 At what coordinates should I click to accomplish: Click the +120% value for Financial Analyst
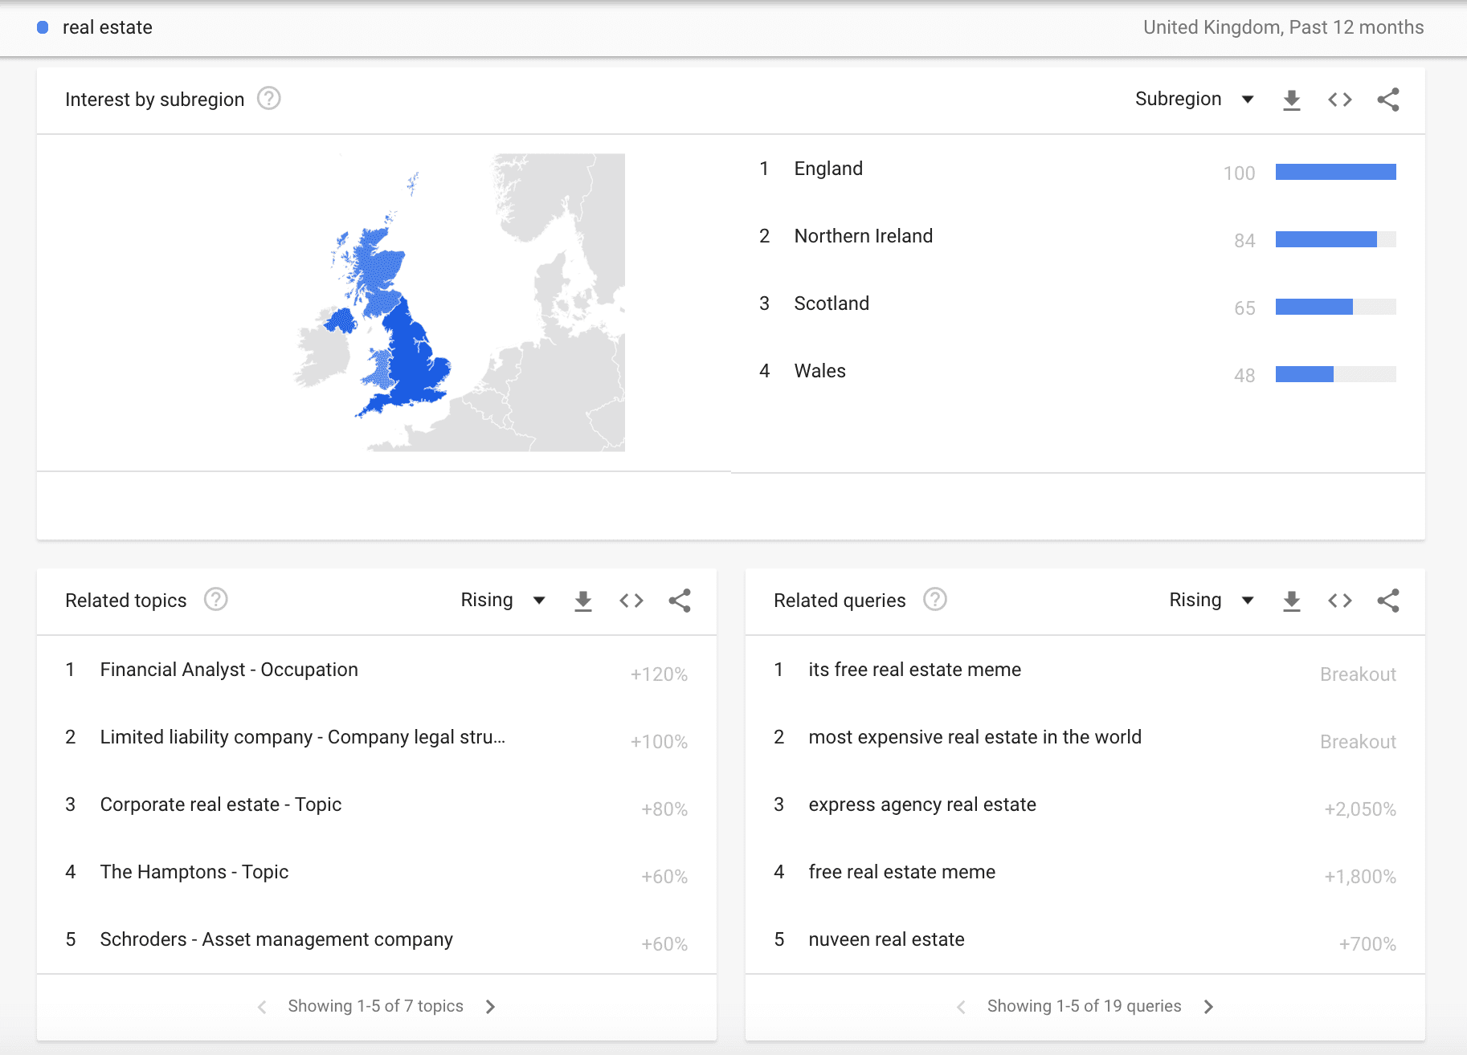(x=659, y=674)
